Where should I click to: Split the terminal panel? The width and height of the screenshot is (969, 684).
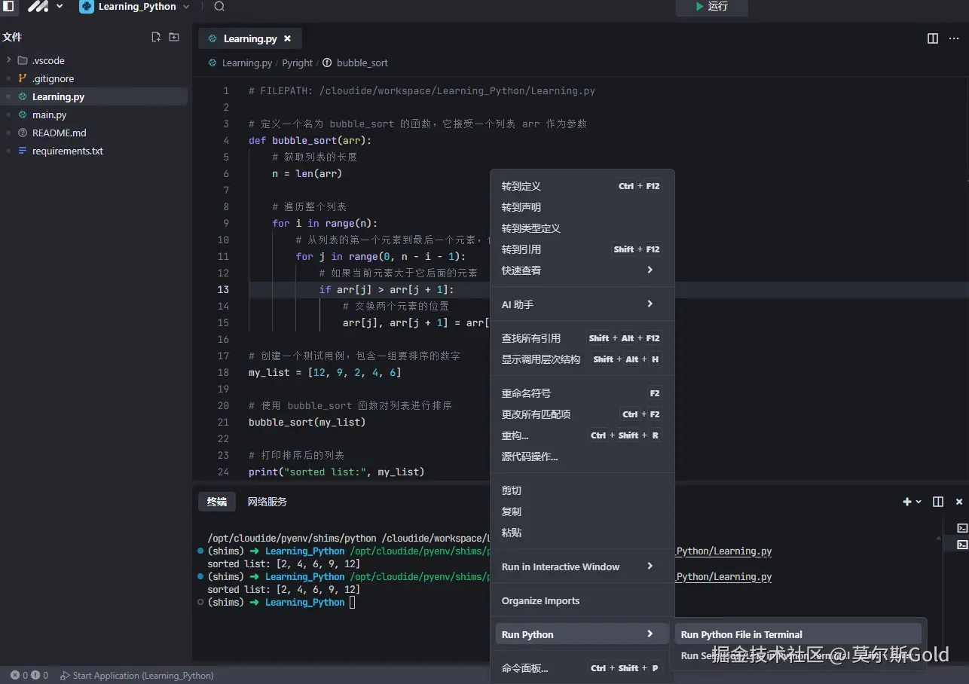pos(938,502)
